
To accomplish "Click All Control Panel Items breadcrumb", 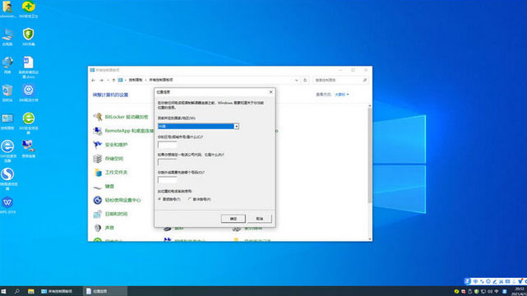I will tap(161, 81).
